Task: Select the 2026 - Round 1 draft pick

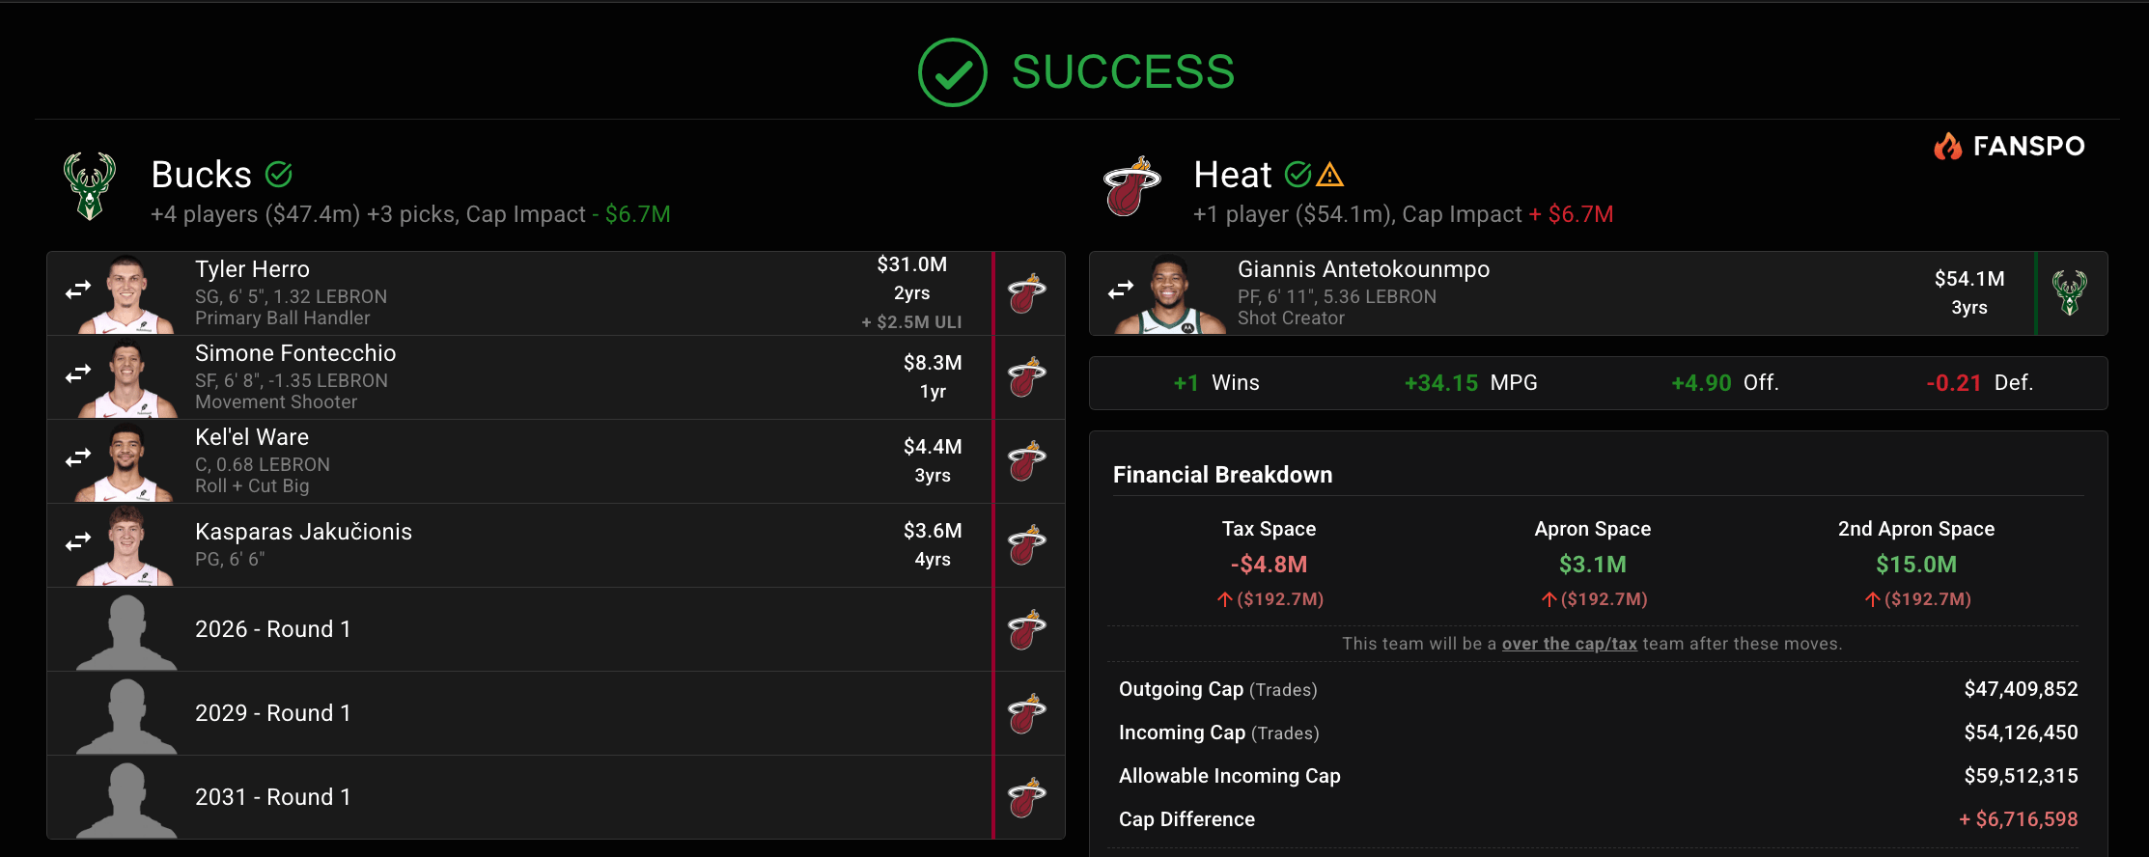Action: tap(273, 629)
